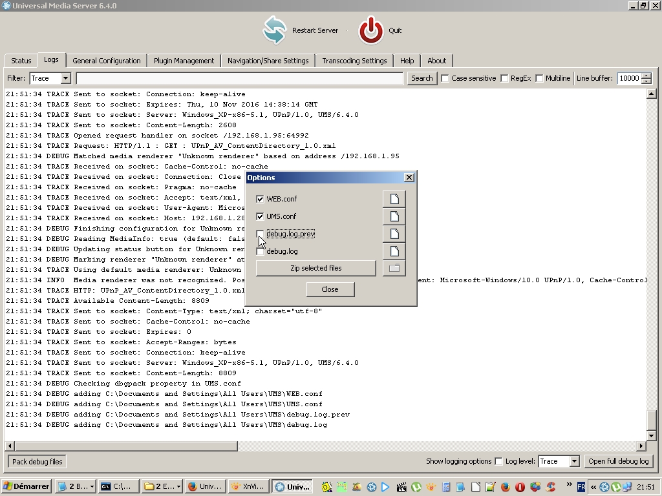Switch to the Transcoding Settings tab
662x496 pixels.
(x=354, y=61)
